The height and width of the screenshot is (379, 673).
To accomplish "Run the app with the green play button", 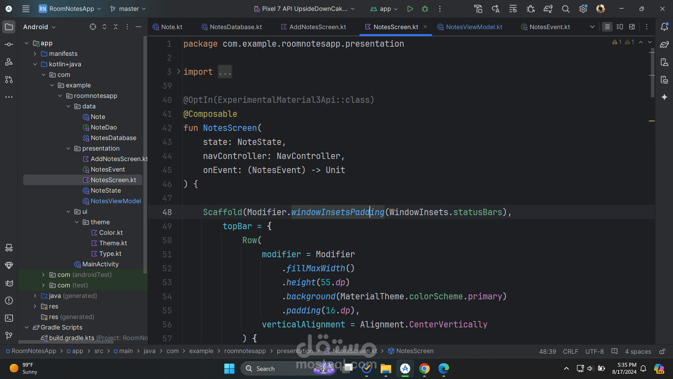I will 410,9.
